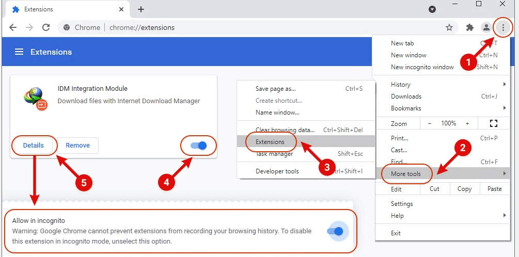The image size is (519, 257).
Task: Click the Allow in incognito label
Action: pyautogui.click(x=39, y=220)
